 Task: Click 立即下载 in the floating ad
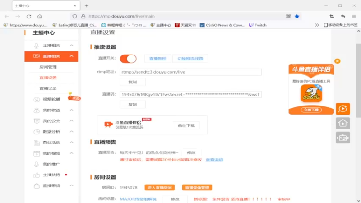311,110
